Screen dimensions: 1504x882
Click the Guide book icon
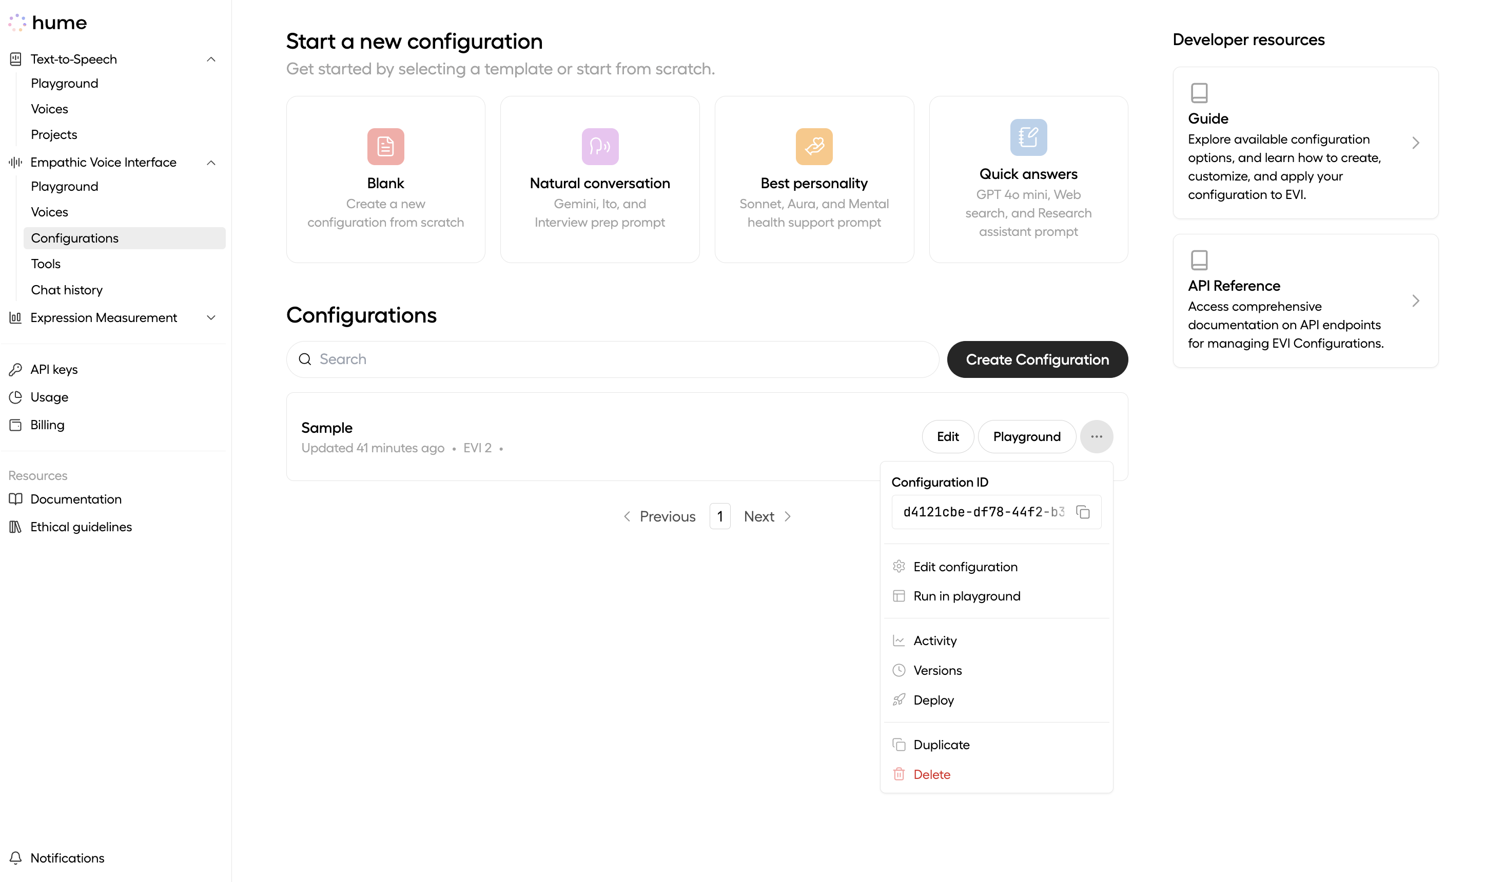coord(1199,93)
